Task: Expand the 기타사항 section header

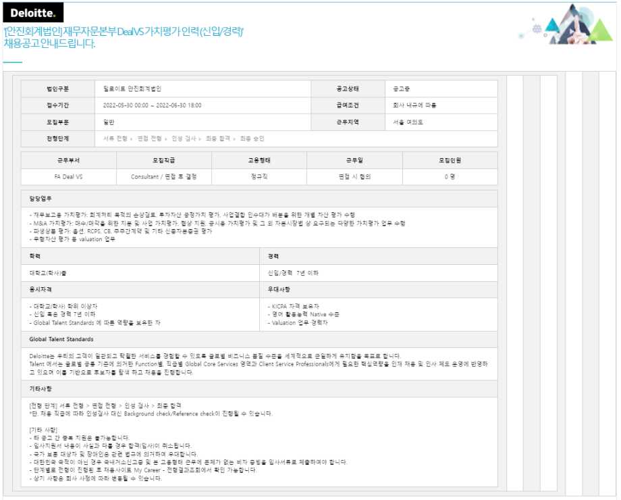Action: tap(42, 391)
